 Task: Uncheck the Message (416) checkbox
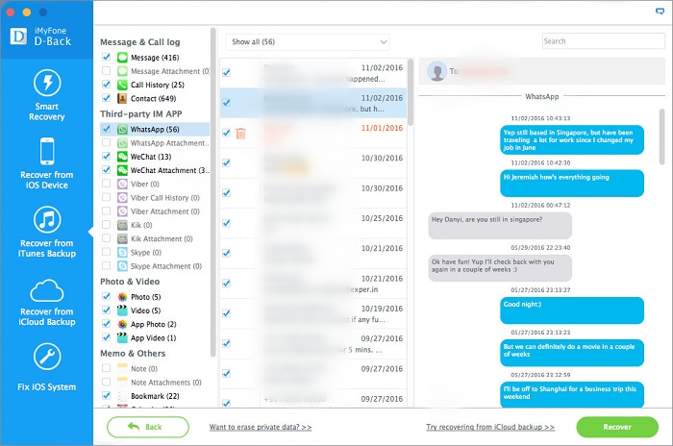[107, 57]
